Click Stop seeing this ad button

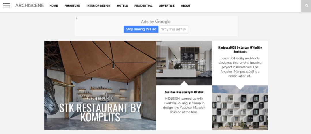[x=141, y=29]
